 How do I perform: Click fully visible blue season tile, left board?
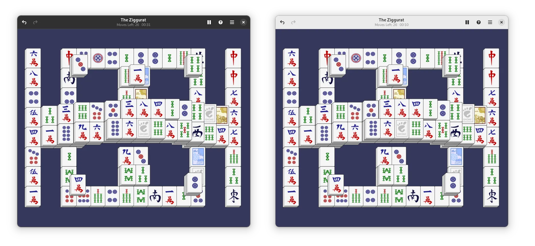coord(198,156)
